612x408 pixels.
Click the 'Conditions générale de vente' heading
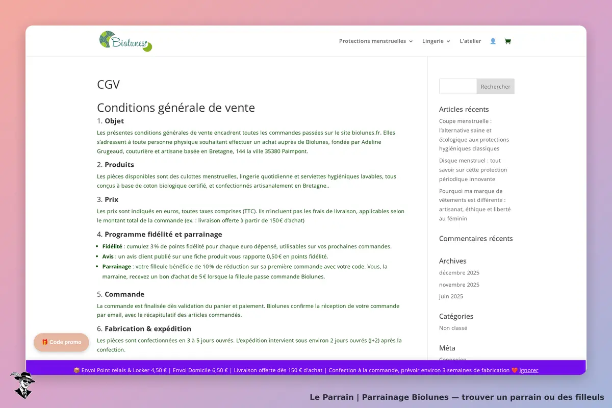click(x=176, y=108)
